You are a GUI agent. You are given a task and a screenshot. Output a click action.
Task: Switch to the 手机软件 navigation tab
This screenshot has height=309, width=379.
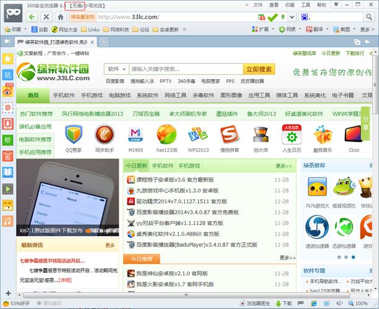(x=64, y=96)
